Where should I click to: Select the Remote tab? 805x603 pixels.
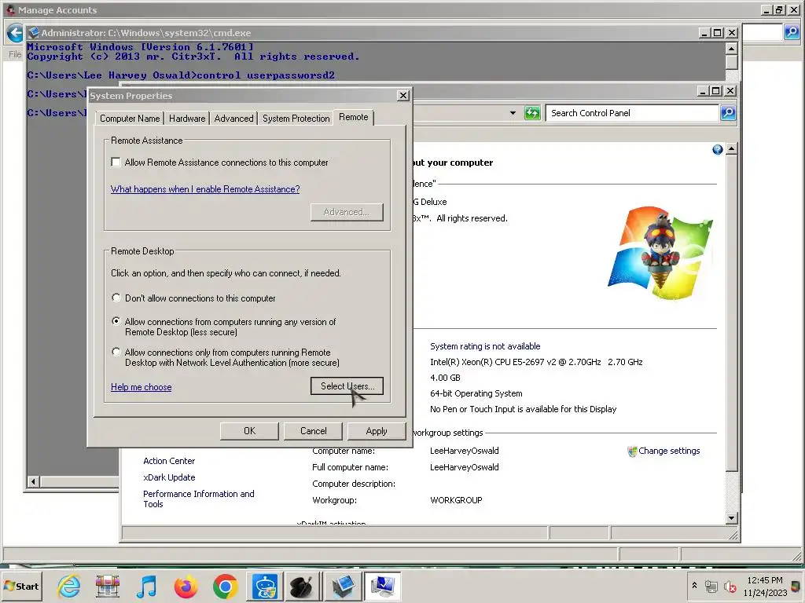click(353, 118)
